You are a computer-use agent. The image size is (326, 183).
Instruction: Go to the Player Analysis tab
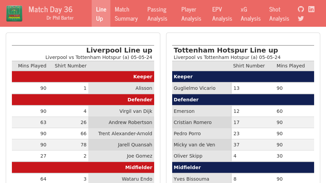(191, 14)
